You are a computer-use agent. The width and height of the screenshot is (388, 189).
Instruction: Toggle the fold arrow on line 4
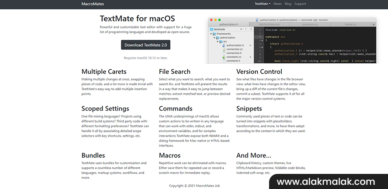tap(262, 40)
